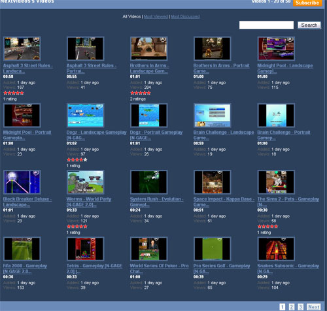Click Tetris Gameplay title link
Image resolution: width=327 pixels, height=311 pixels.
(x=94, y=269)
